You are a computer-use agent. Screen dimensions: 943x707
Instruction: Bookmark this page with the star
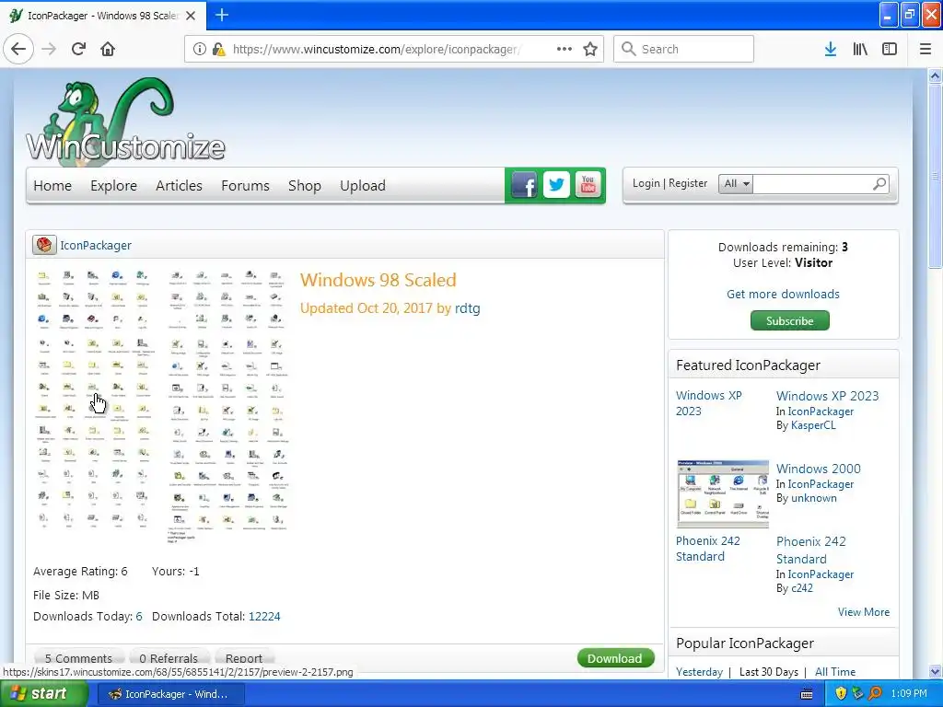[590, 49]
